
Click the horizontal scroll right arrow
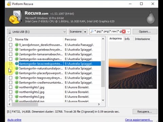pos(99,104)
